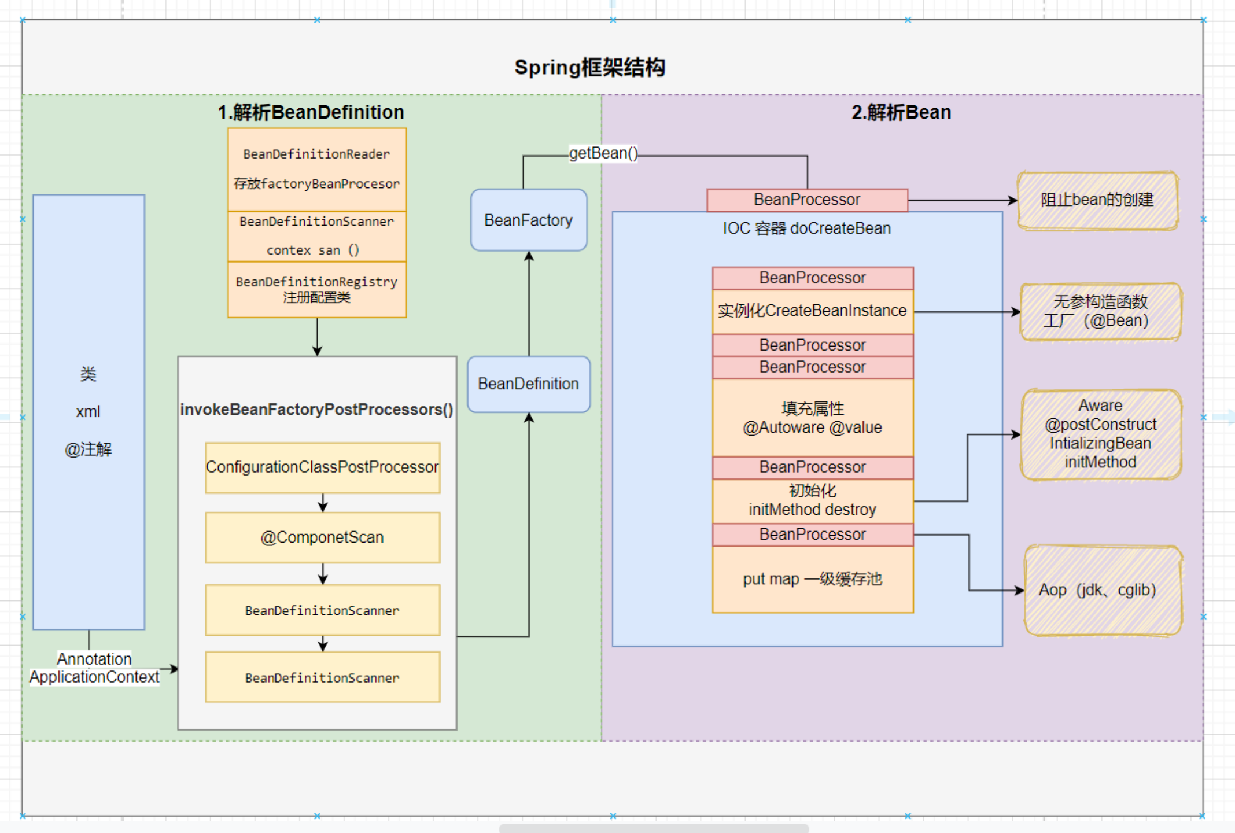
Task: Select the 1.解析BeanDefinition green container
Action: (x=310, y=112)
